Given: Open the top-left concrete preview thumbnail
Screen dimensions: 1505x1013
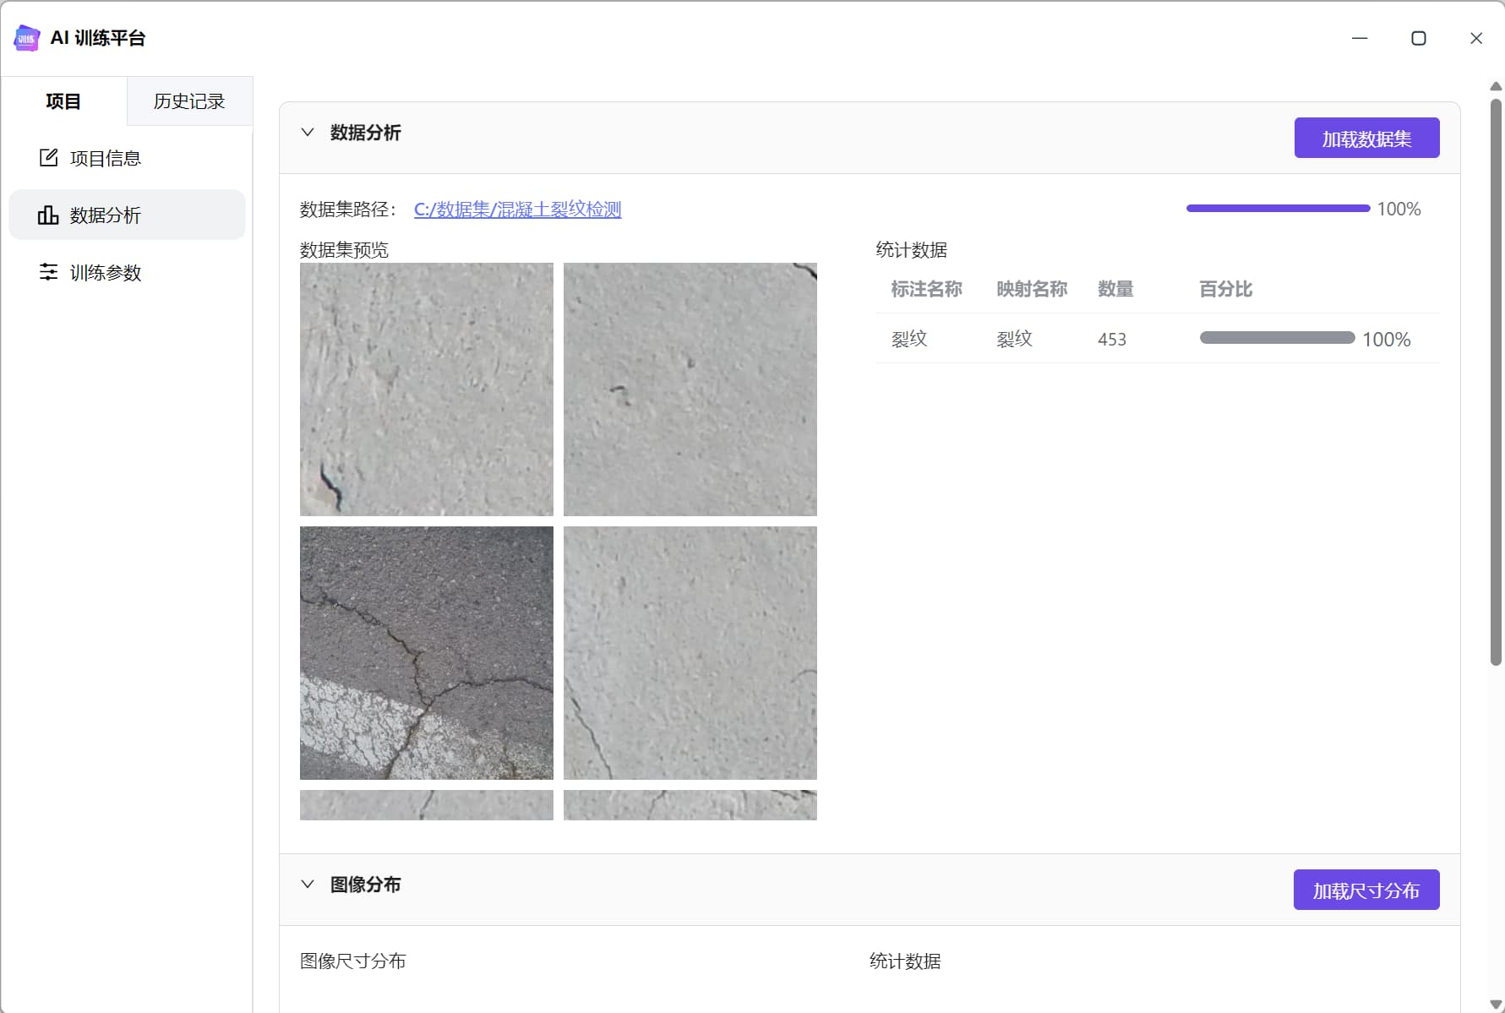Looking at the screenshot, I should pyautogui.click(x=427, y=389).
